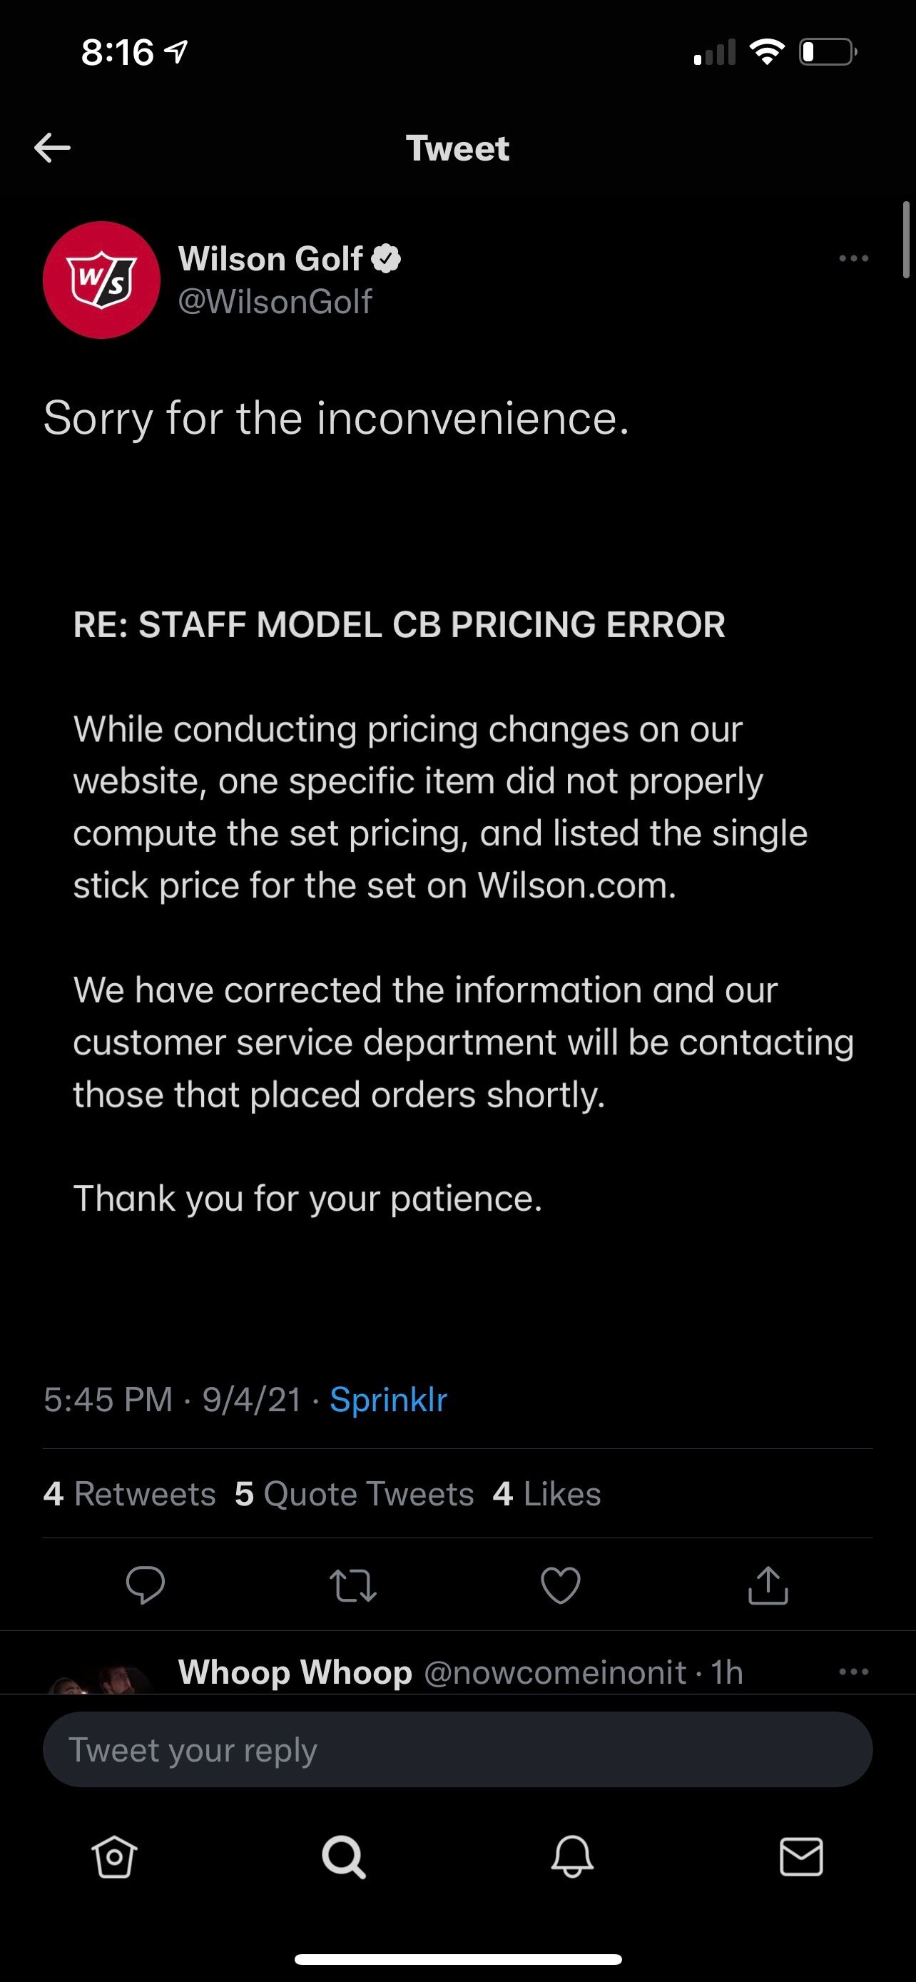Viewport: 916px width, 1982px height.
Task: Open Notifications bell tab
Action: [x=572, y=1856]
